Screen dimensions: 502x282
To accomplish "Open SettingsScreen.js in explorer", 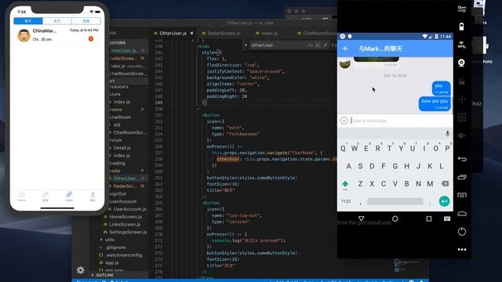I will pyautogui.click(x=128, y=232).
